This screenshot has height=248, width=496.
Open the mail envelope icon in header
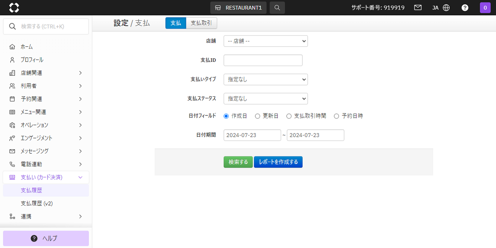[x=418, y=7]
